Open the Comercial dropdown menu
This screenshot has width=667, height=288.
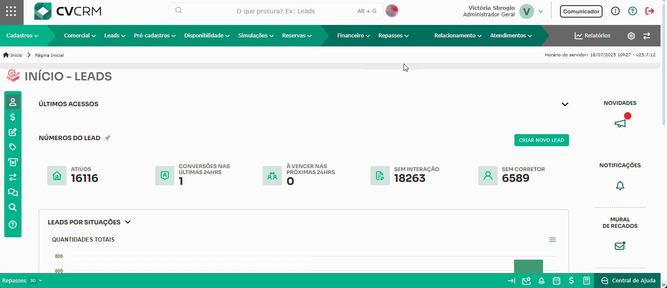coord(80,36)
